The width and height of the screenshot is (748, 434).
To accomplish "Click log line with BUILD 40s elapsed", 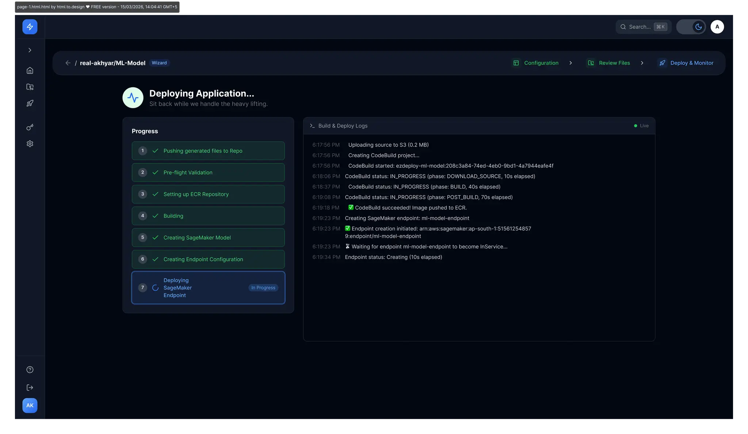I will pos(424,187).
